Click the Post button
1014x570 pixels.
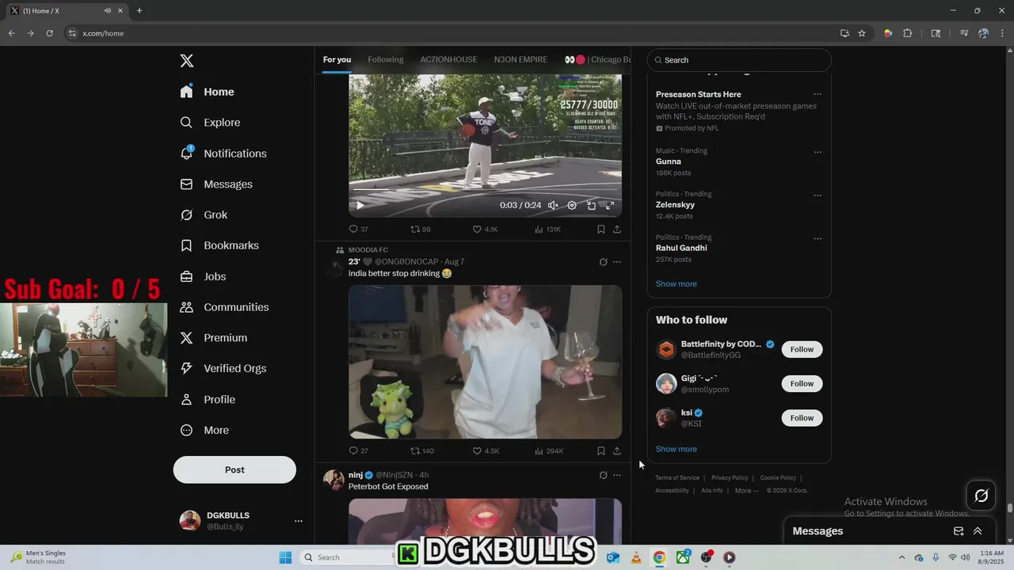tap(234, 469)
